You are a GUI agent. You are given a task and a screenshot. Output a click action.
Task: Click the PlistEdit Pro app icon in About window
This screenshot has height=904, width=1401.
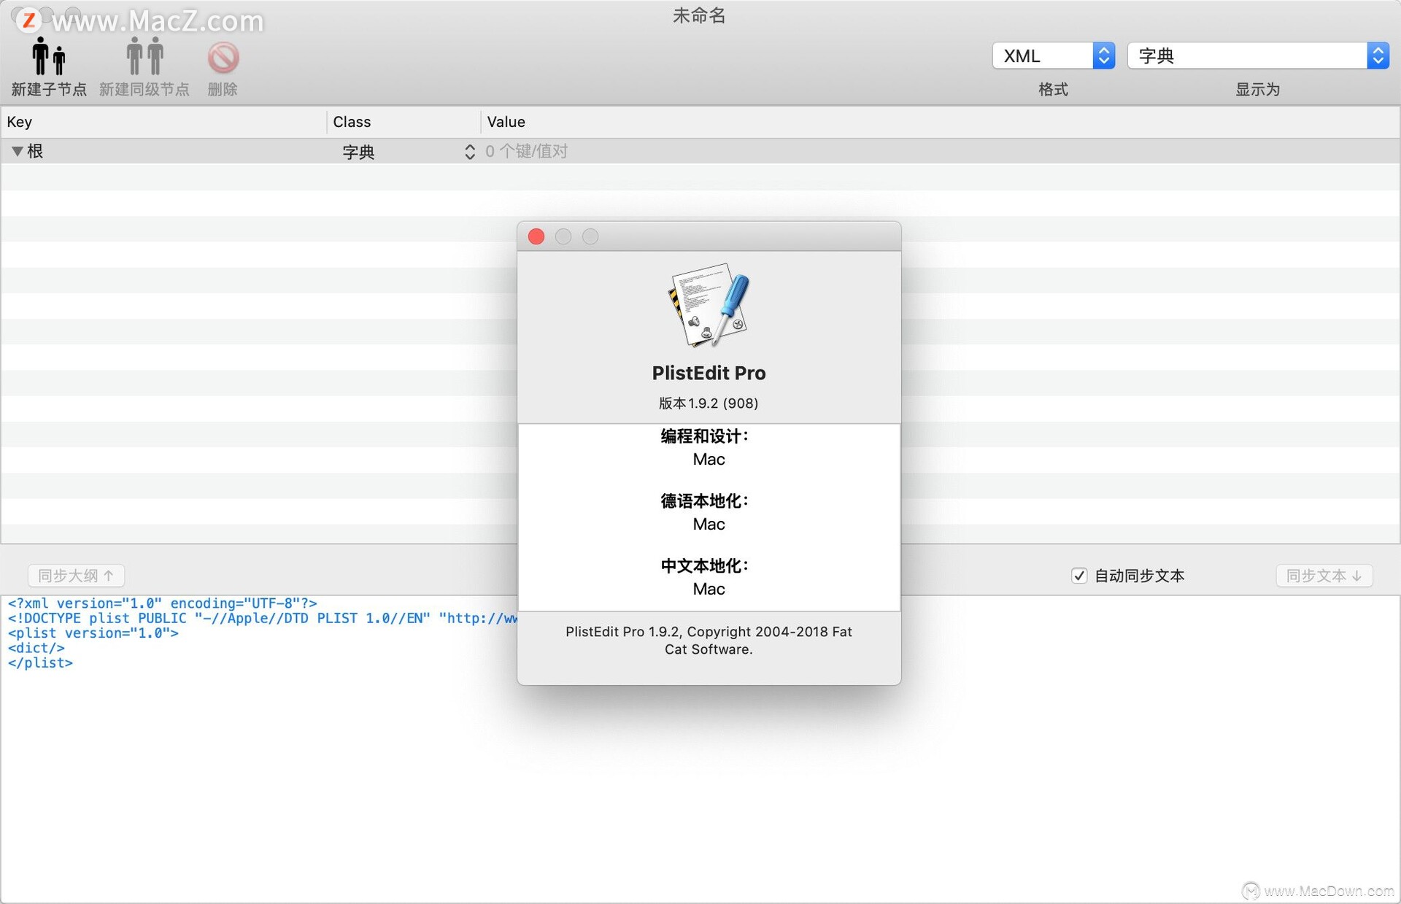709,305
